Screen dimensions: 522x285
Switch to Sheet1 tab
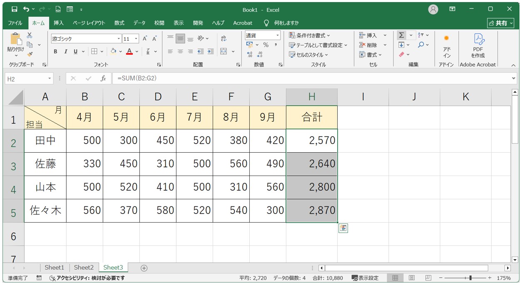point(55,268)
